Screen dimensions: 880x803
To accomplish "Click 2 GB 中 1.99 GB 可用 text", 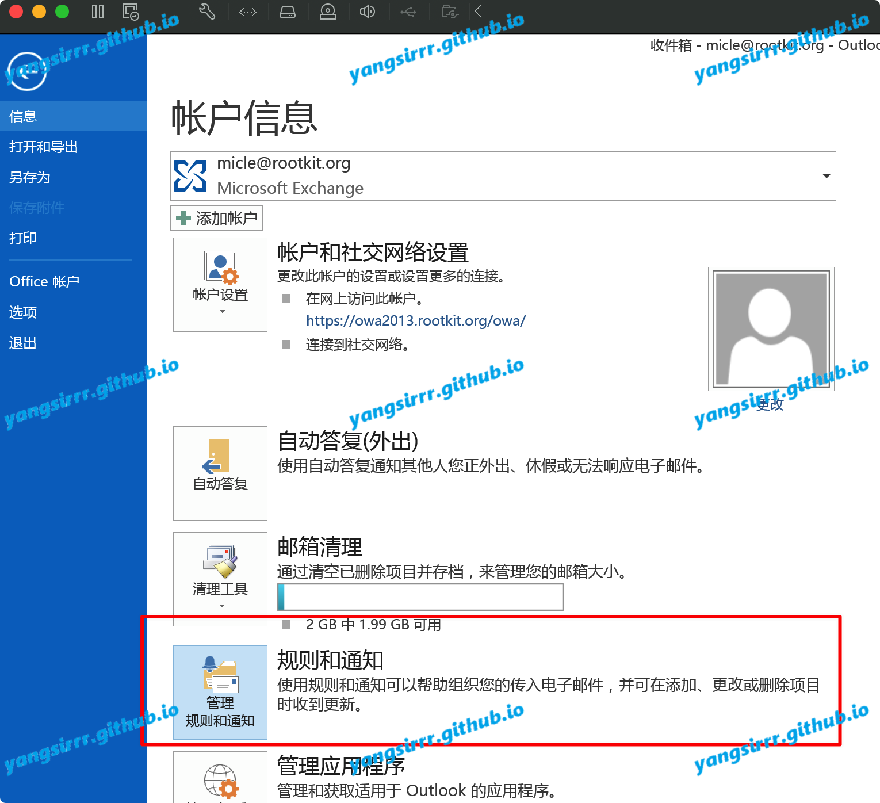I will click(x=374, y=625).
